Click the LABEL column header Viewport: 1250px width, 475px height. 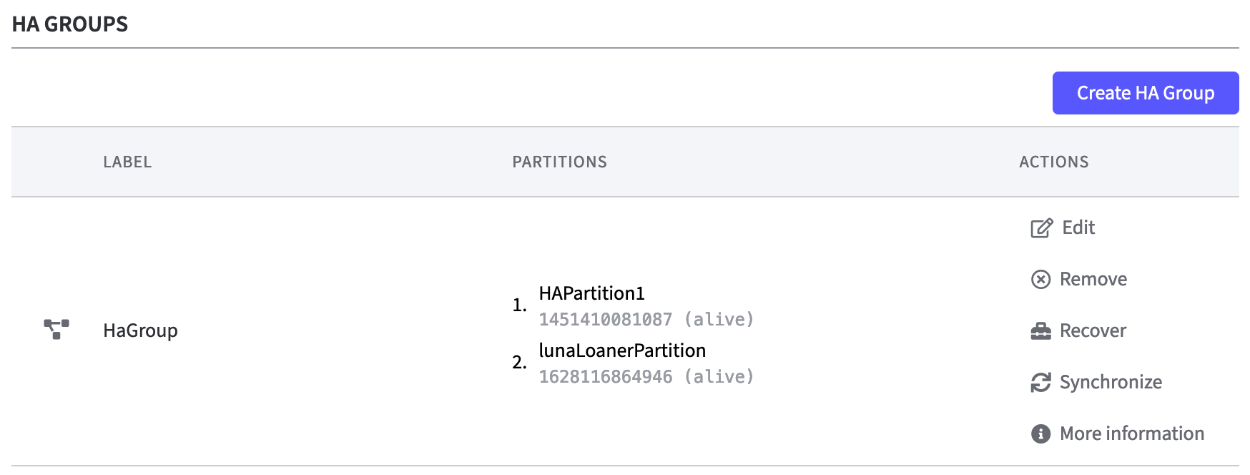click(127, 162)
